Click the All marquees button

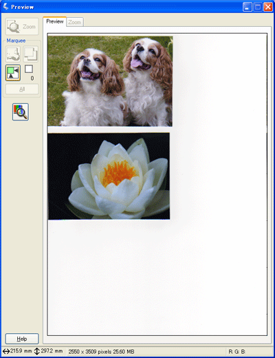22,89
